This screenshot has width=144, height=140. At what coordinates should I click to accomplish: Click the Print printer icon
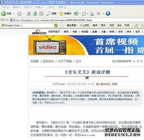(92, 14)
